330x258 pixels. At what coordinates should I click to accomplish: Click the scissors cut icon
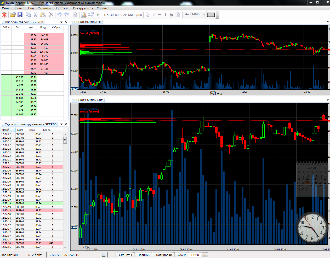tap(36, 15)
